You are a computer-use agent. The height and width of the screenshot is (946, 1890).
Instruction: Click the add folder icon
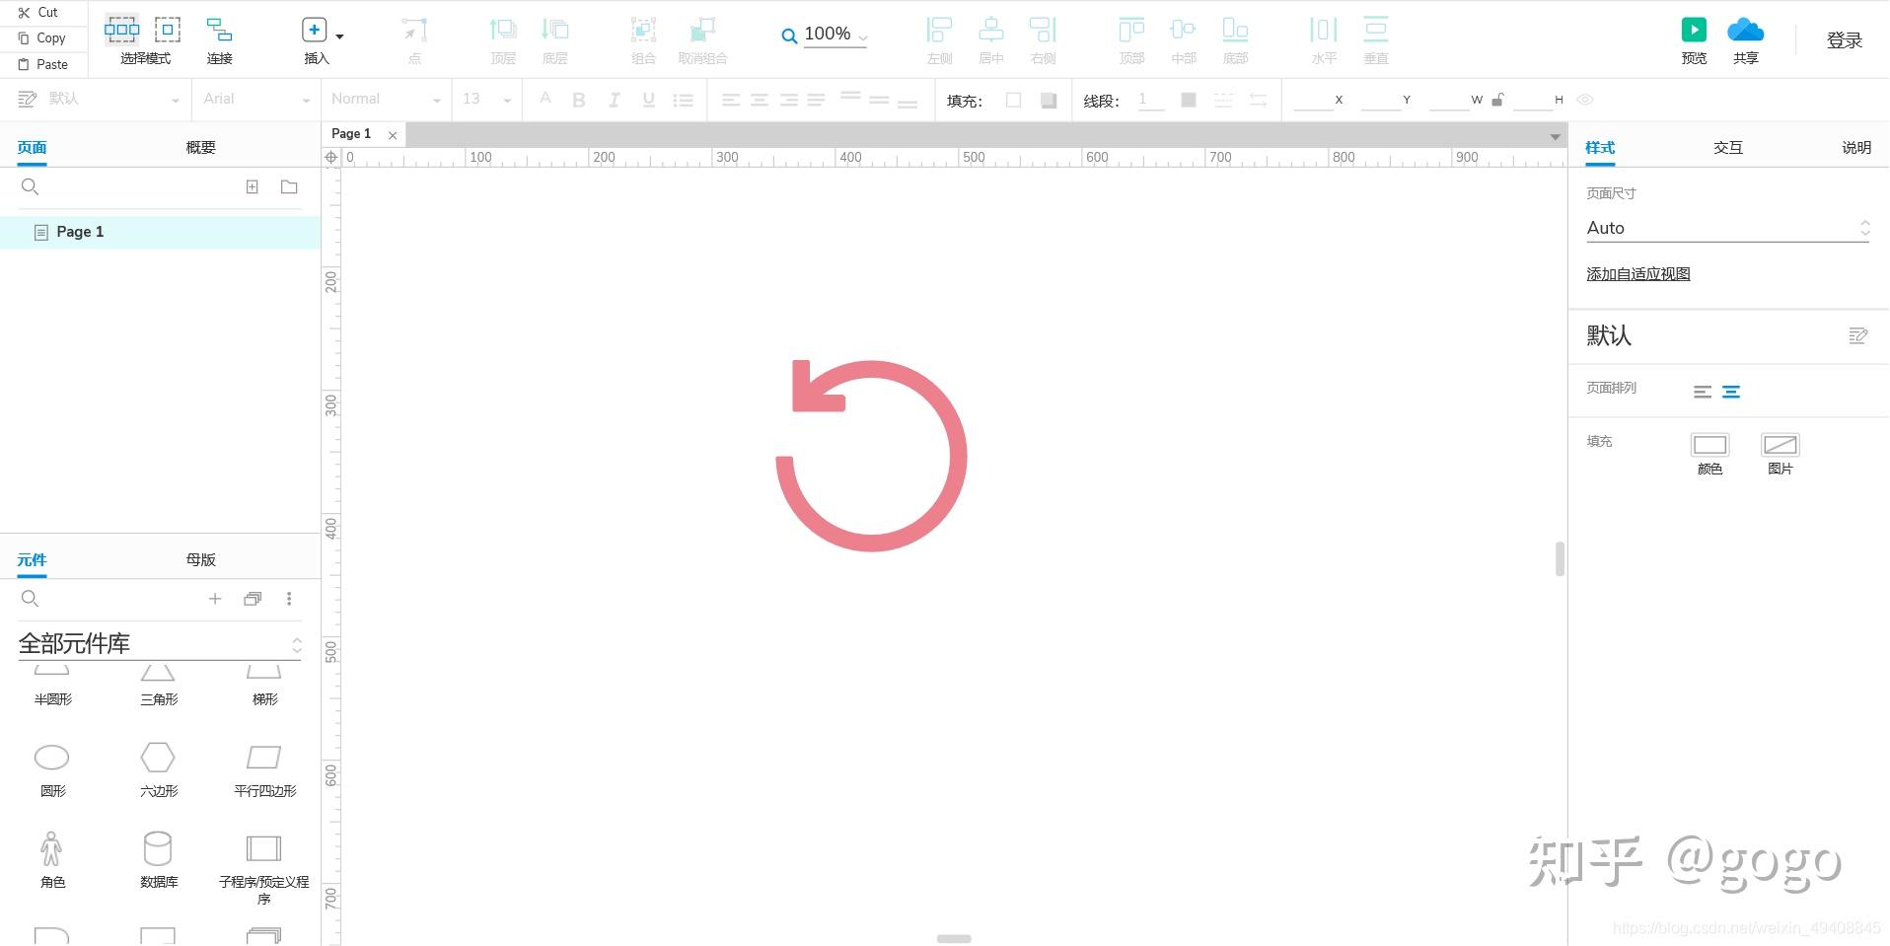pyautogui.click(x=289, y=186)
